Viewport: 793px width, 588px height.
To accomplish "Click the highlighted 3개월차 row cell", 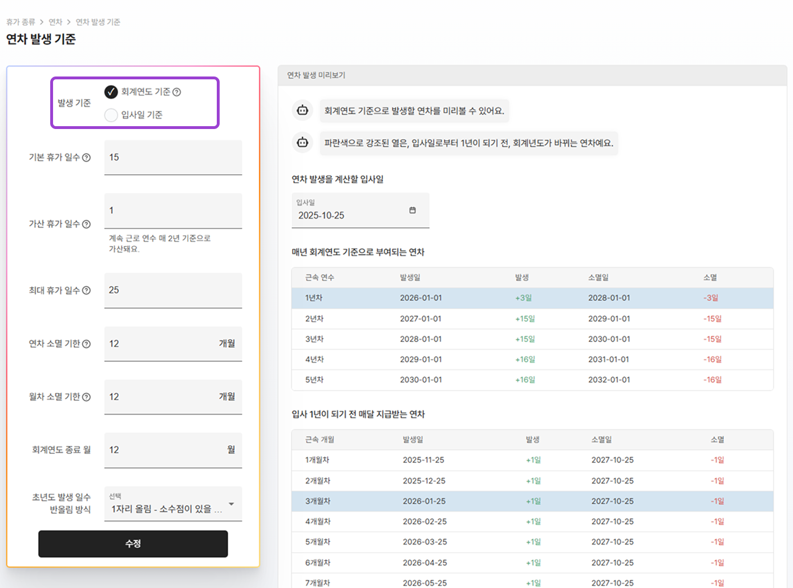I will point(318,501).
